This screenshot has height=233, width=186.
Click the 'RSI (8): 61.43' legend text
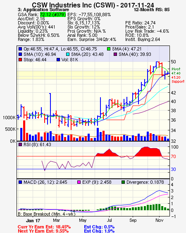tap(37, 144)
